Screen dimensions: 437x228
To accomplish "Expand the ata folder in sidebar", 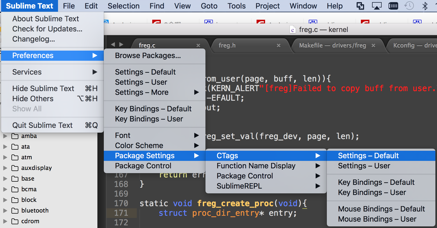I will pos(5,147).
